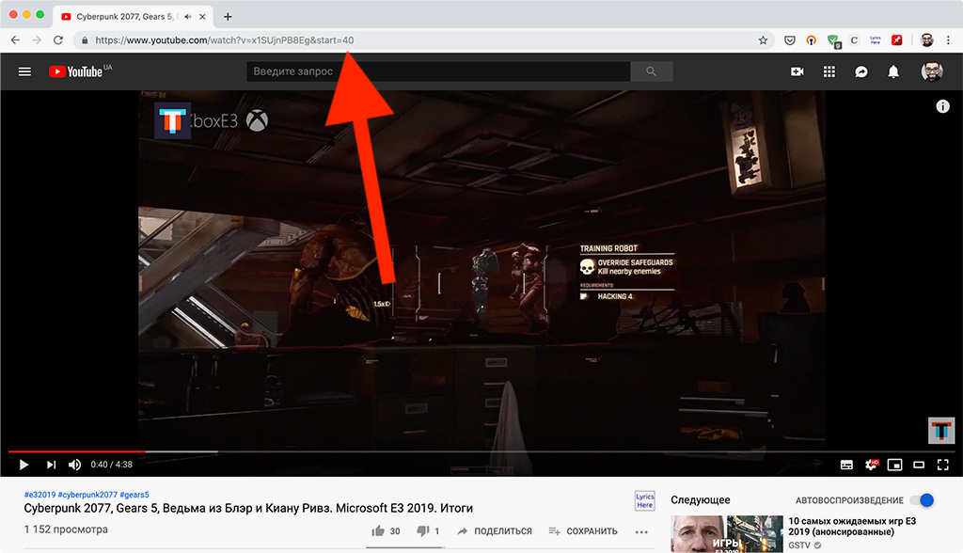Open the YouTube apps grid
This screenshot has width=963, height=553.
829,71
